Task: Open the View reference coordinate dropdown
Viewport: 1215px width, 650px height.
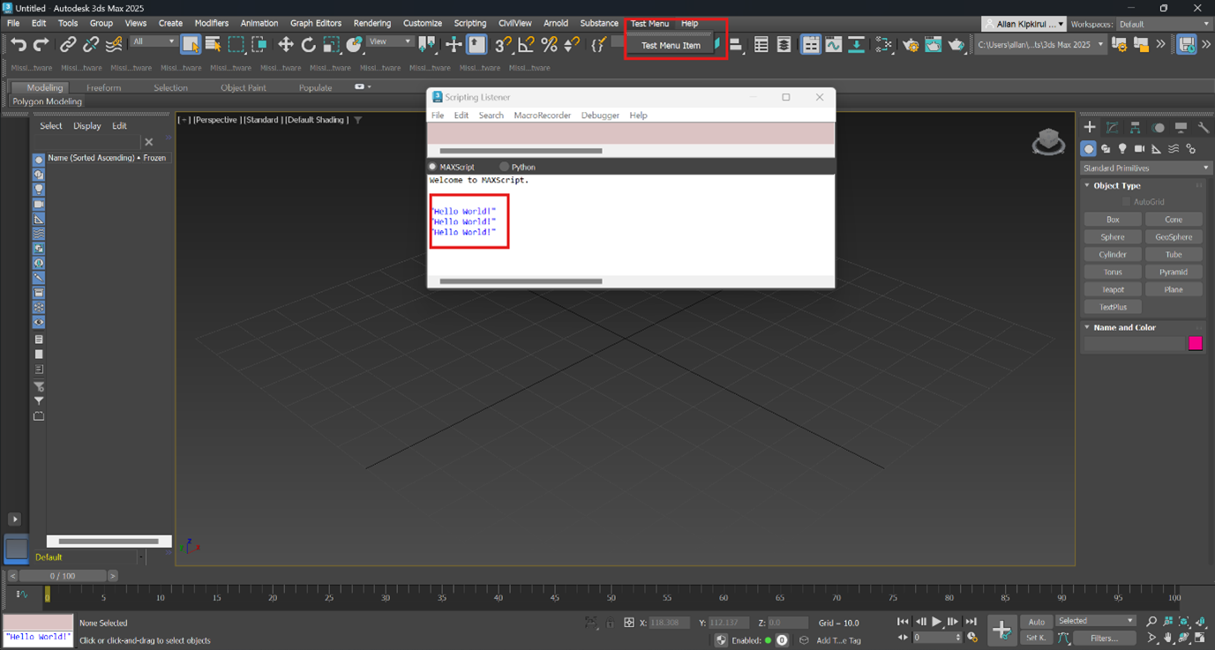Action: pyautogui.click(x=390, y=41)
